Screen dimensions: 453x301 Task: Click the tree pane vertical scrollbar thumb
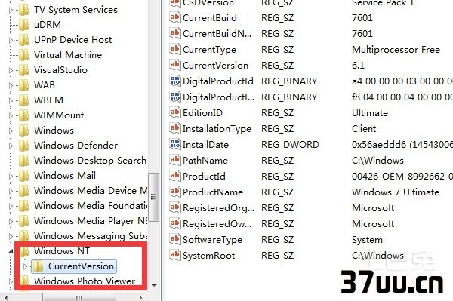(154, 198)
